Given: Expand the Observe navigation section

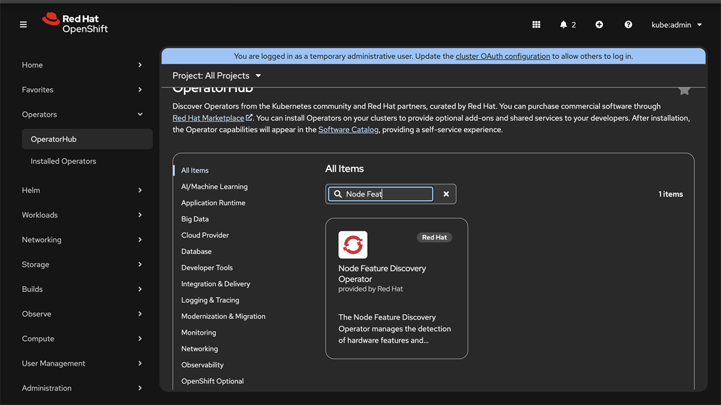Looking at the screenshot, I should pos(82,314).
